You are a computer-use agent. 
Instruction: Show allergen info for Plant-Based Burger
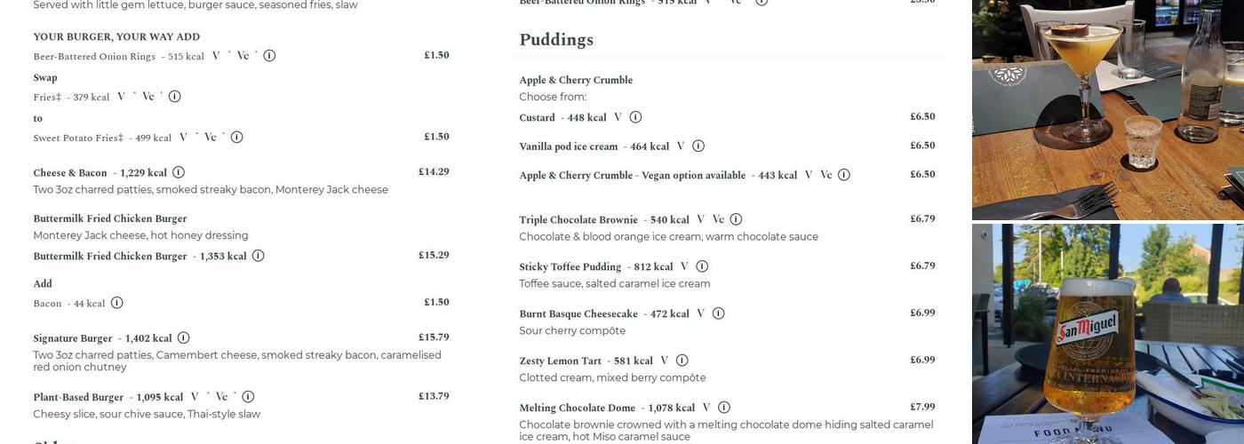[x=248, y=397]
